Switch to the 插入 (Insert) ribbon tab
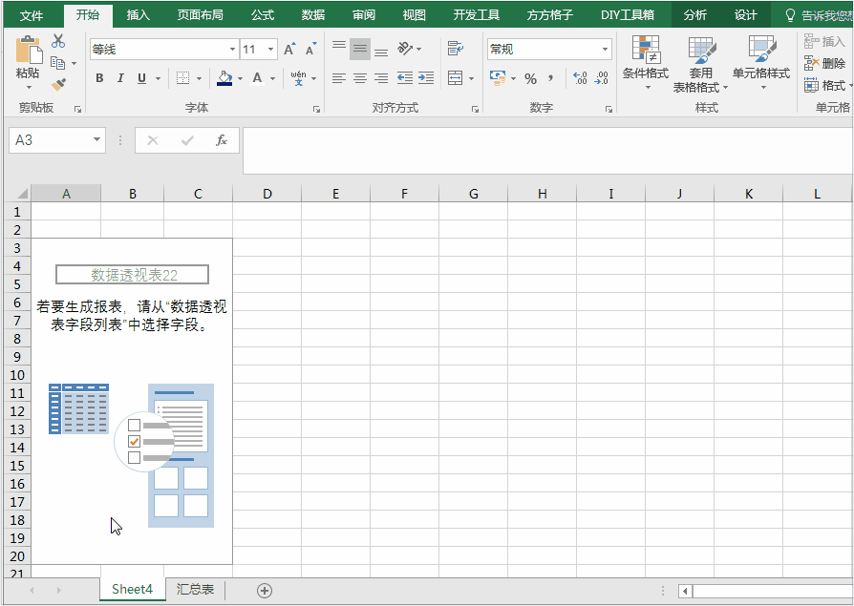The height and width of the screenshot is (606, 854). tap(139, 15)
